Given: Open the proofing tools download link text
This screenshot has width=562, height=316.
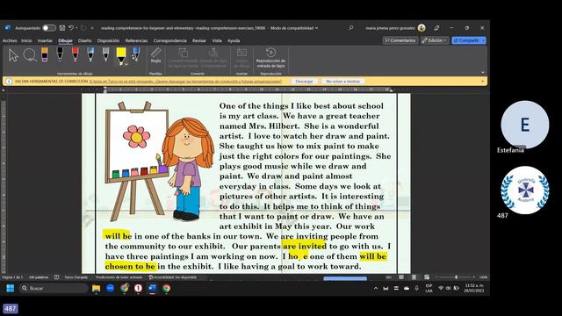Looking at the screenshot, I should pos(185,82).
